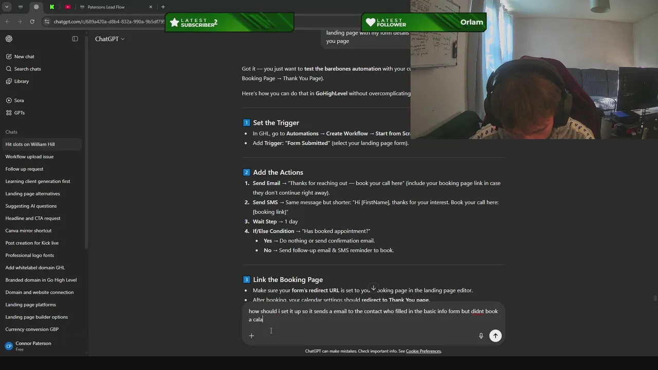Go back in the browser
The width and height of the screenshot is (658, 370).
(x=7, y=22)
